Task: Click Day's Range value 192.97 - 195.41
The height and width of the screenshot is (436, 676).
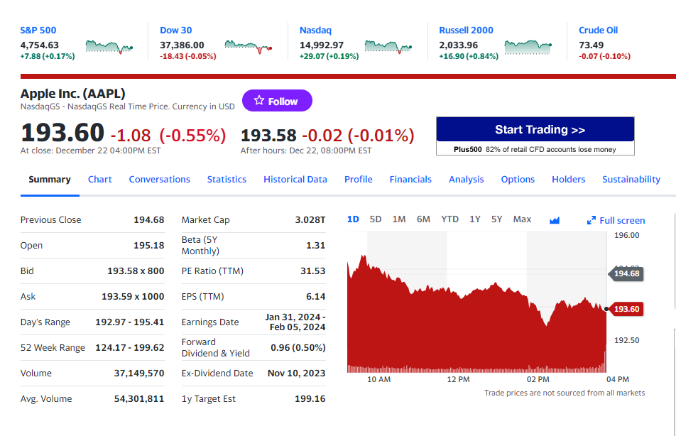Action: 130,322
